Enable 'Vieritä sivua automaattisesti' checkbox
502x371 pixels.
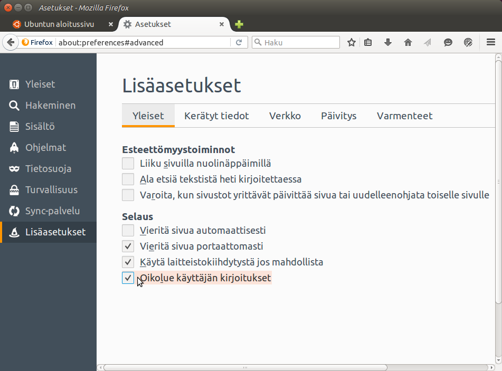pyautogui.click(x=128, y=230)
